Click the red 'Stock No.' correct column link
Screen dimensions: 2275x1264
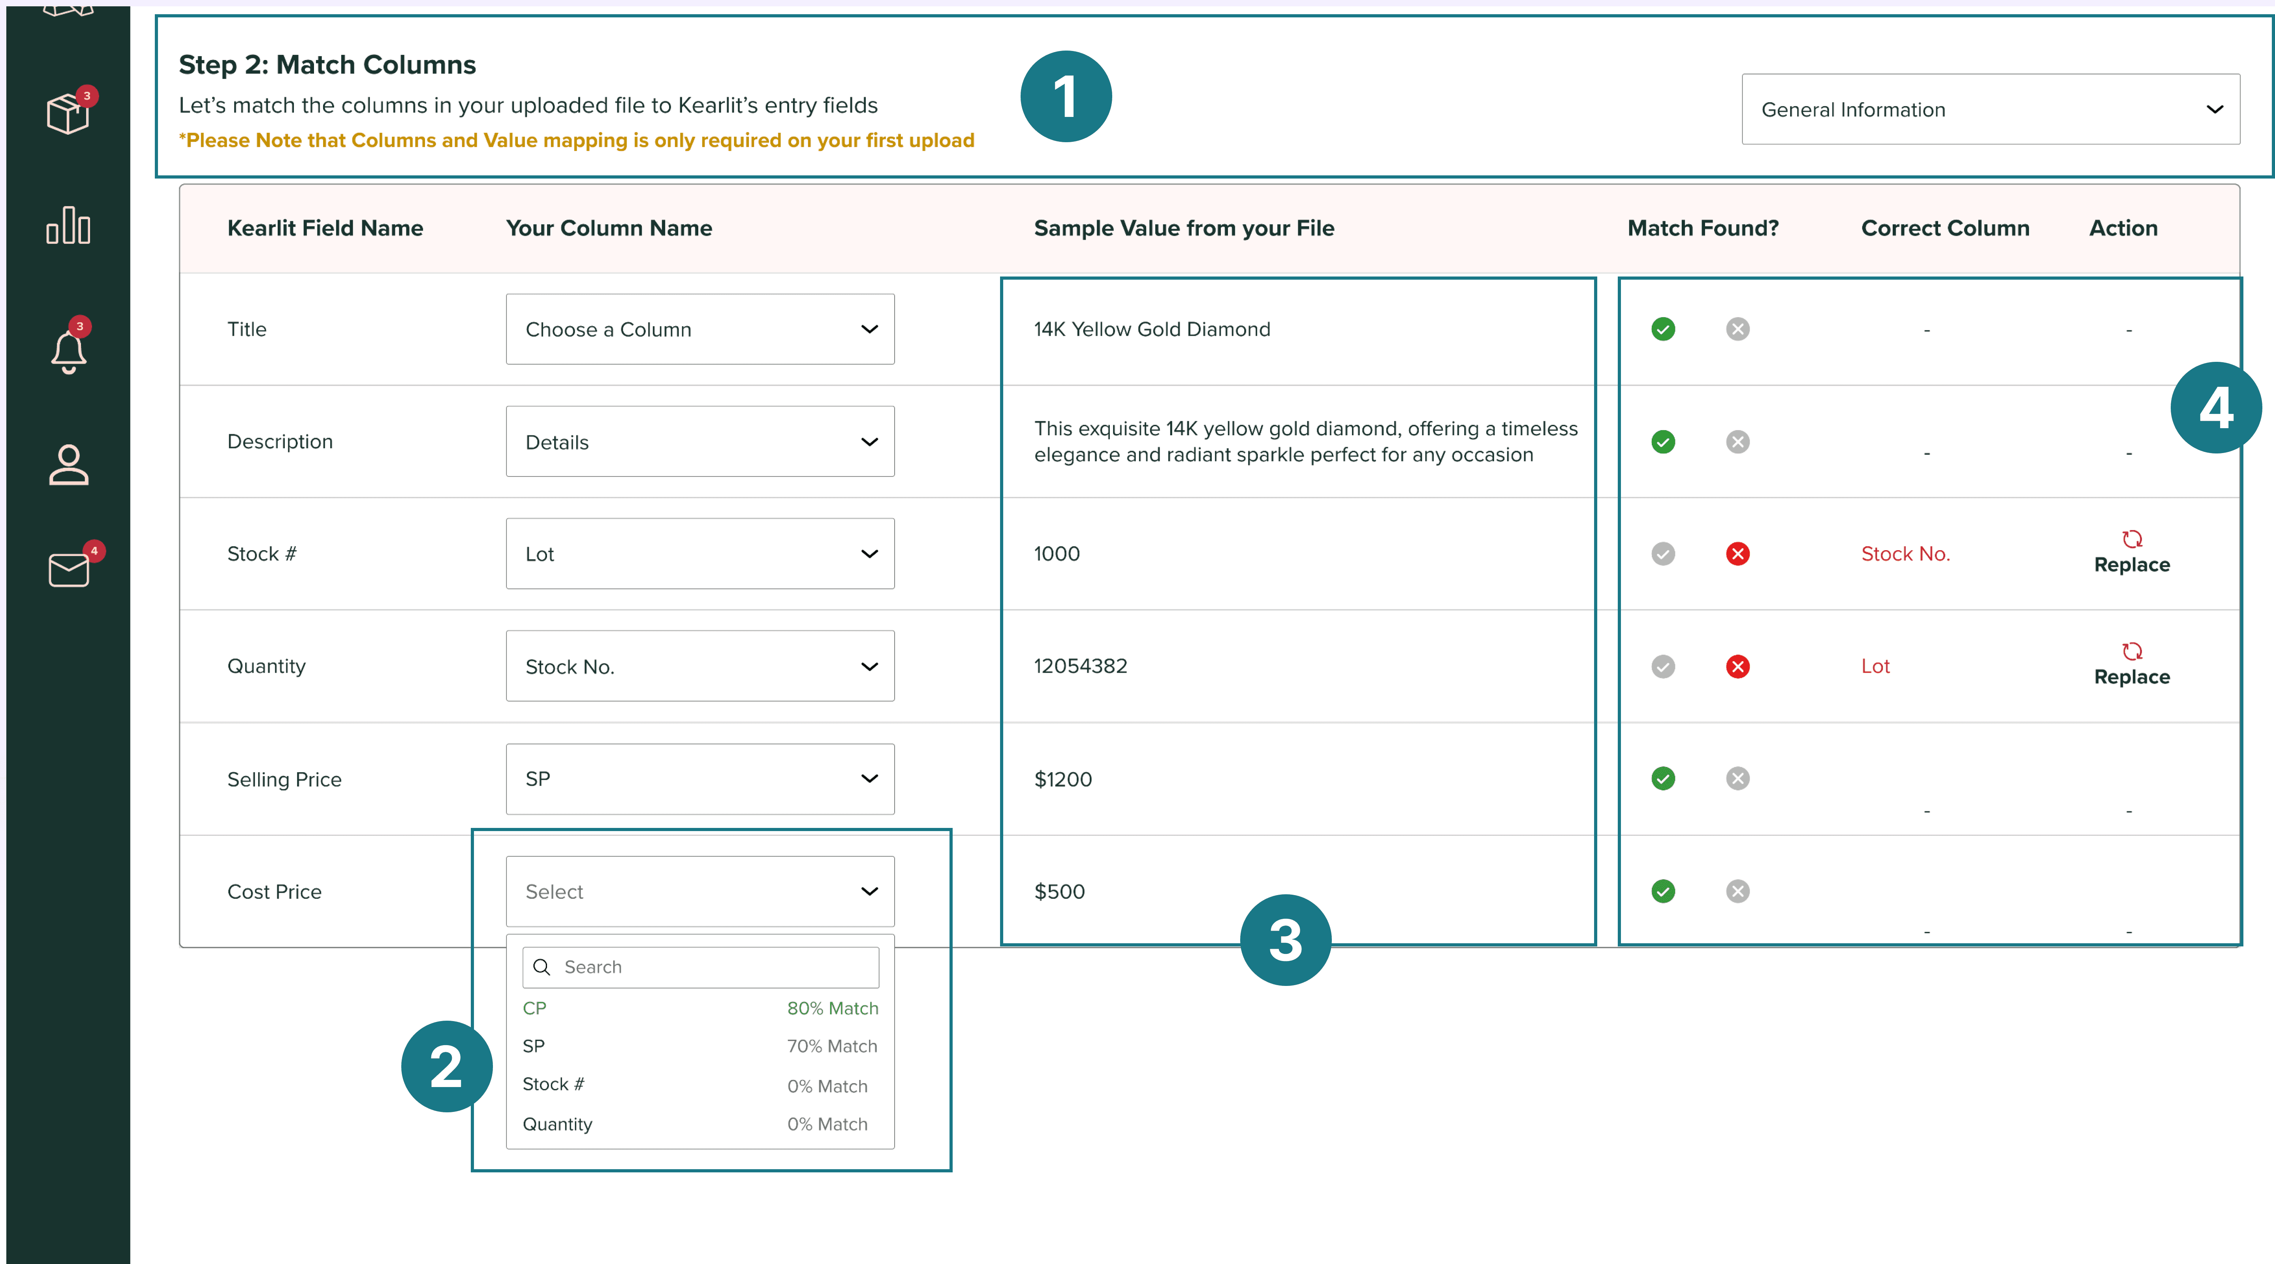(x=1905, y=554)
